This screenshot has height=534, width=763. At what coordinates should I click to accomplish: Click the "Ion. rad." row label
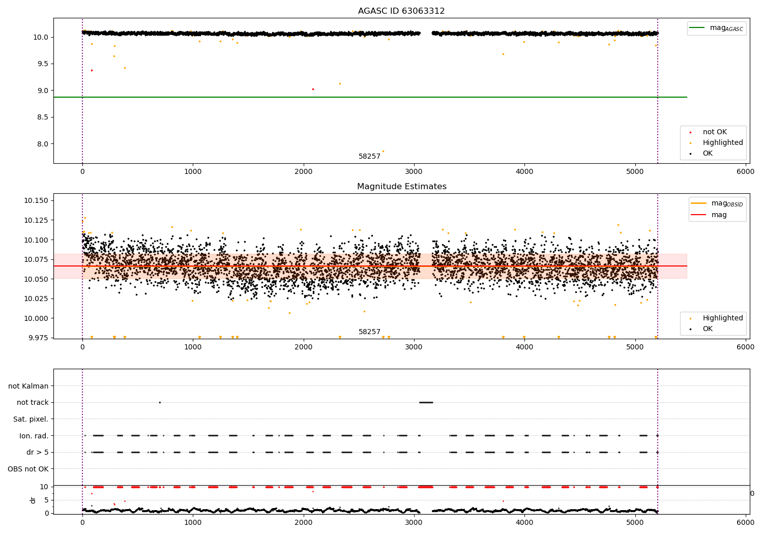(x=34, y=436)
